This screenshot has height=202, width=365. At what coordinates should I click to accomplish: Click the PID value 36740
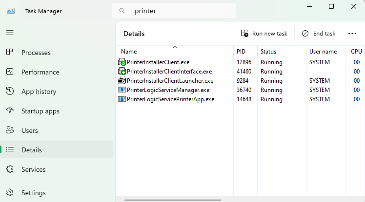pyautogui.click(x=244, y=90)
